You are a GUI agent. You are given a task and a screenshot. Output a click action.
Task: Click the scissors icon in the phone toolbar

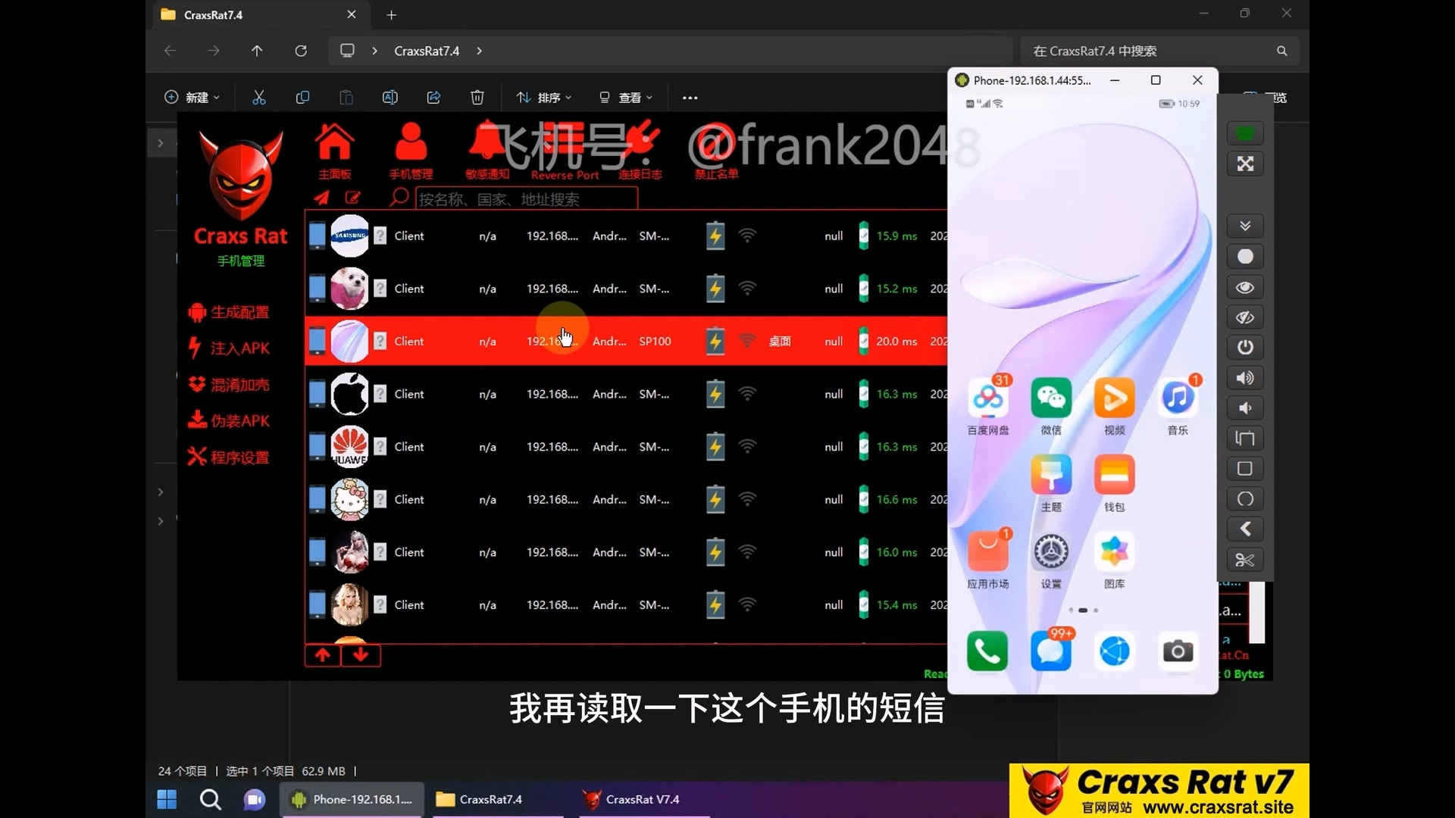pyautogui.click(x=1245, y=560)
